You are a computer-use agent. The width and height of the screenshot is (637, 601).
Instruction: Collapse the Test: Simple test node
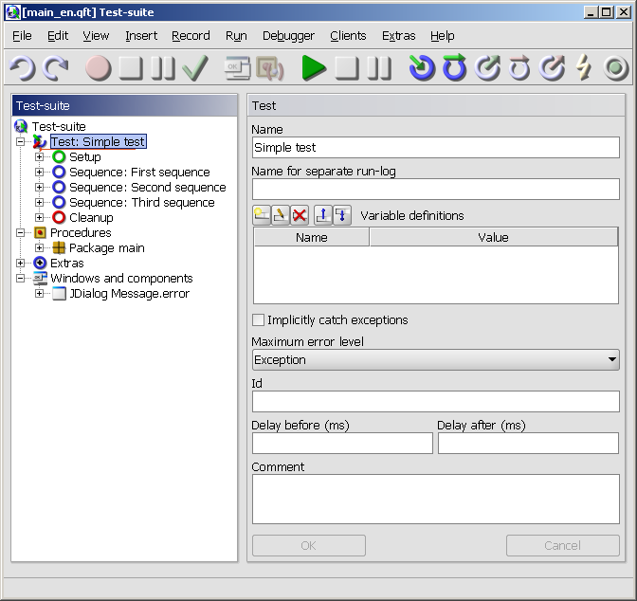tap(20, 141)
